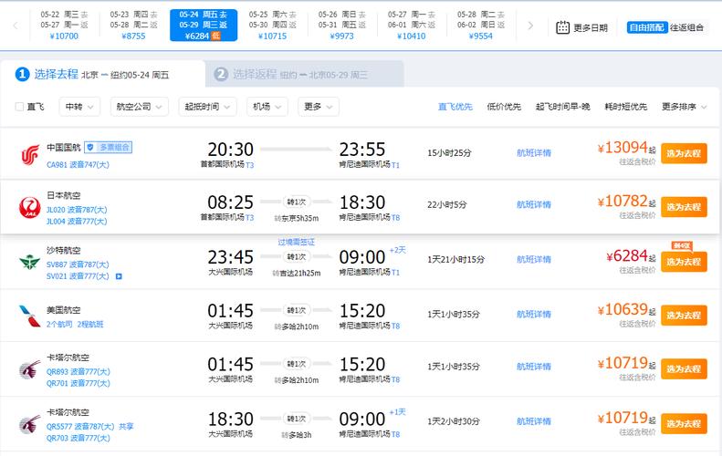Click flight number JL004 波音777(大)
Viewport: 722px width, 456px height.
[x=77, y=222]
